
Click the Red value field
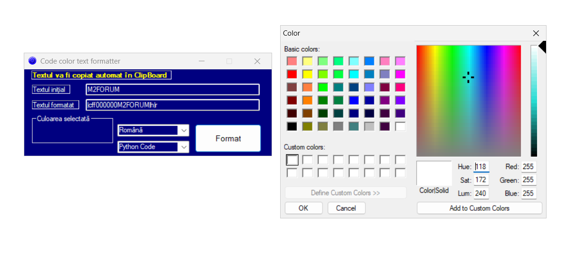(x=528, y=167)
